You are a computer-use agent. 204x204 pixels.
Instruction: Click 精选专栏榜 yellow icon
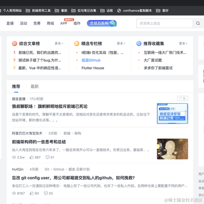[76, 43]
